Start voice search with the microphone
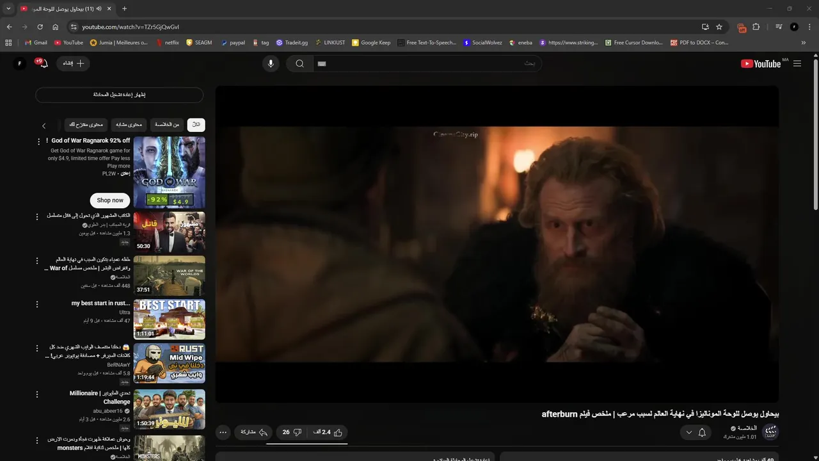This screenshot has height=461, width=819. [x=271, y=63]
